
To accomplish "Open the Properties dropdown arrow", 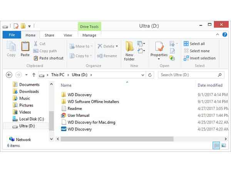I will click(159, 59).
